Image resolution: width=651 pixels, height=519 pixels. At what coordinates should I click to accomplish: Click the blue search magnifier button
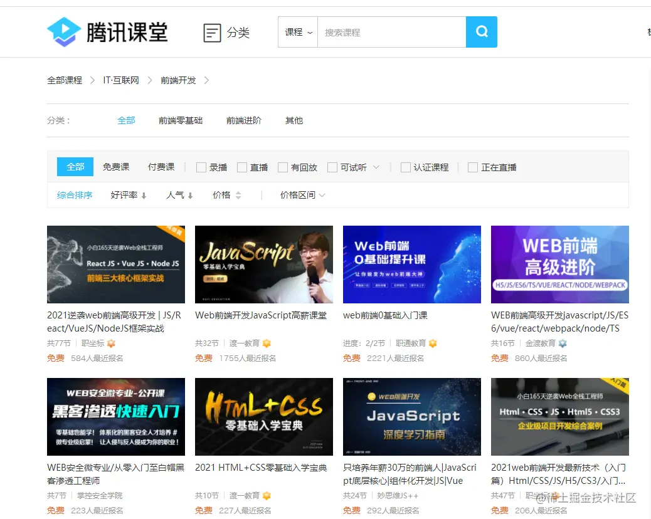point(481,32)
